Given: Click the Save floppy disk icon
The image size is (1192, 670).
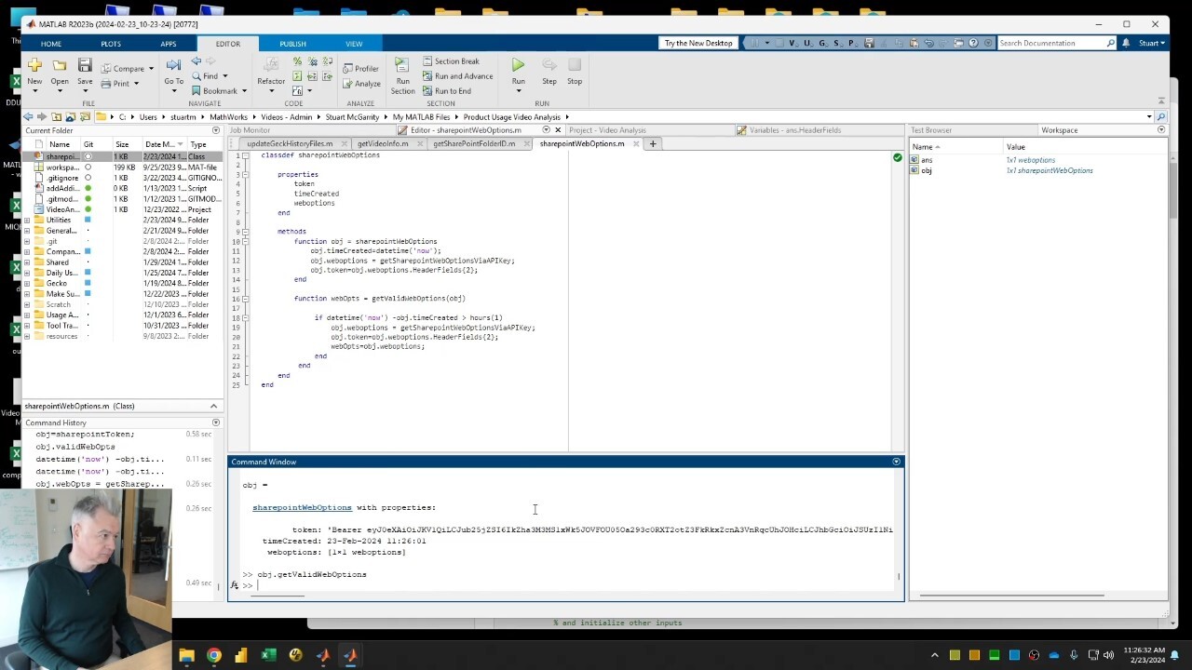Looking at the screenshot, I should 85,65.
